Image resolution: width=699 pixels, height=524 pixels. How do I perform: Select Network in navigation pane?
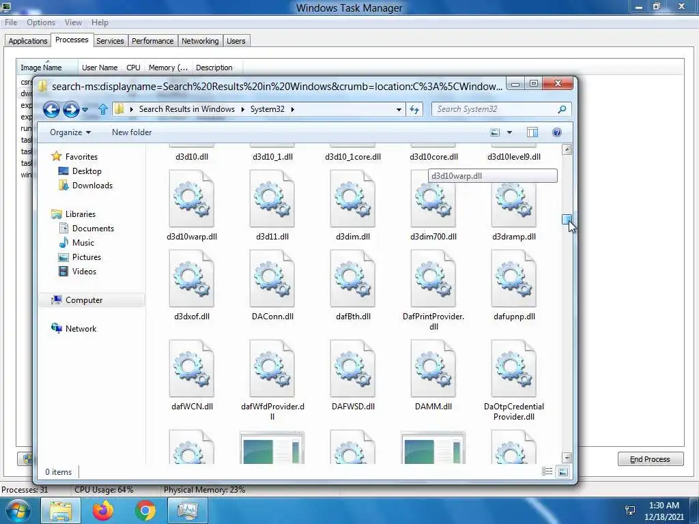click(x=74, y=328)
